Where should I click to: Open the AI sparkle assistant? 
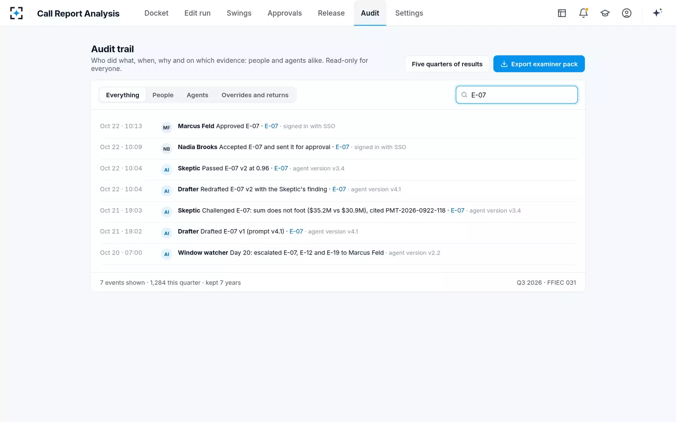[x=657, y=13]
